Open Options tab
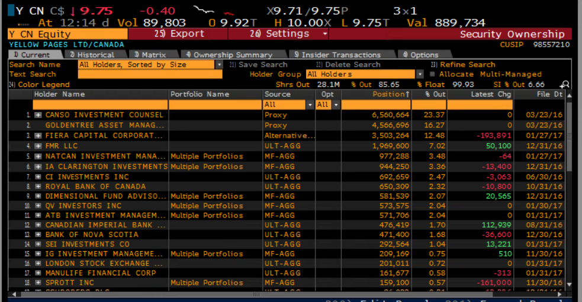This screenshot has width=582, height=302. pyautogui.click(x=423, y=55)
